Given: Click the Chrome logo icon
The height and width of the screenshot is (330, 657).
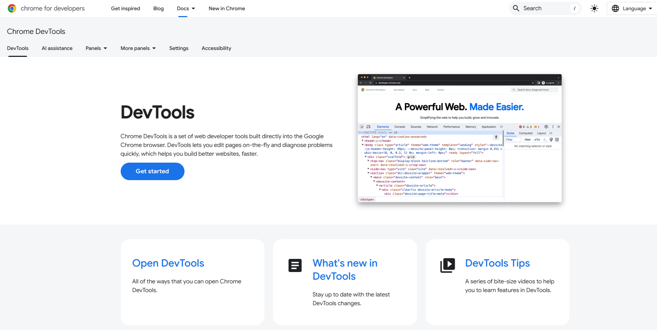Looking at the screenshot, I should point(12,8).
